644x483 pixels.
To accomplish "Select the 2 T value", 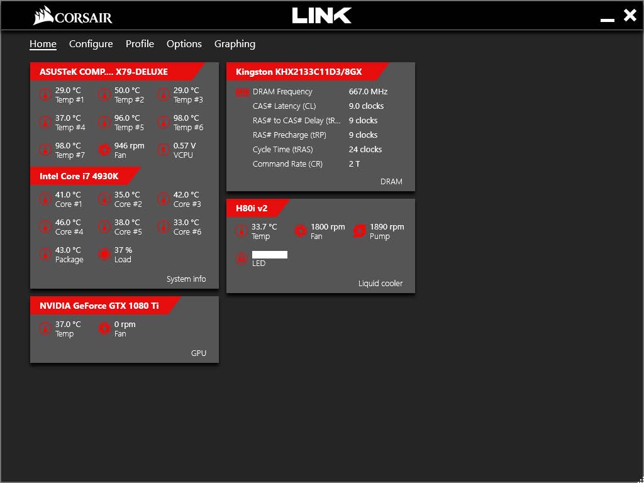I will (354, 164).
